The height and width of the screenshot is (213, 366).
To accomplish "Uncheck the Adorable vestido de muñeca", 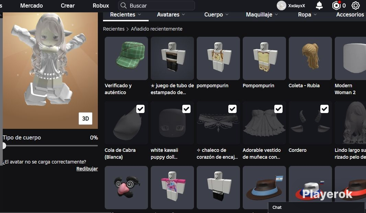I will coord(278,109).
